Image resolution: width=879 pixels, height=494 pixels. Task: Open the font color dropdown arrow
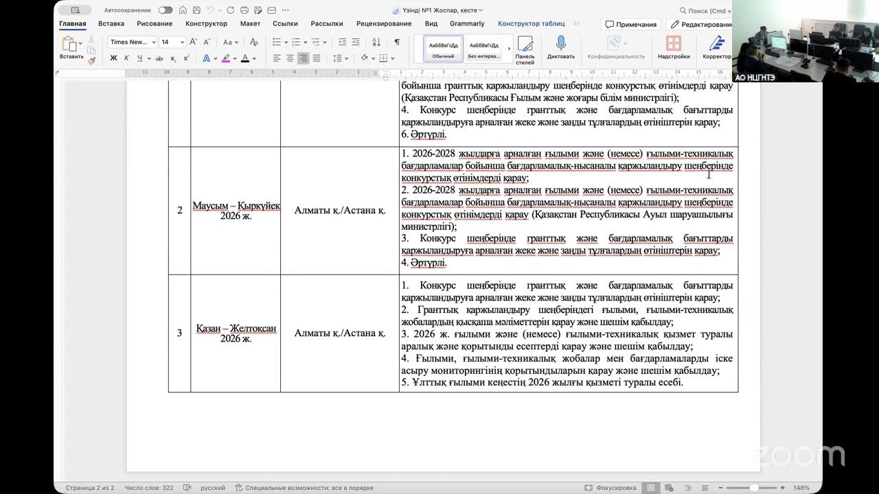click(x=254, y=58)
